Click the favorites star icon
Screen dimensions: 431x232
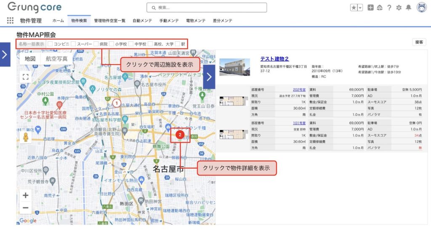tap(354, 8)
